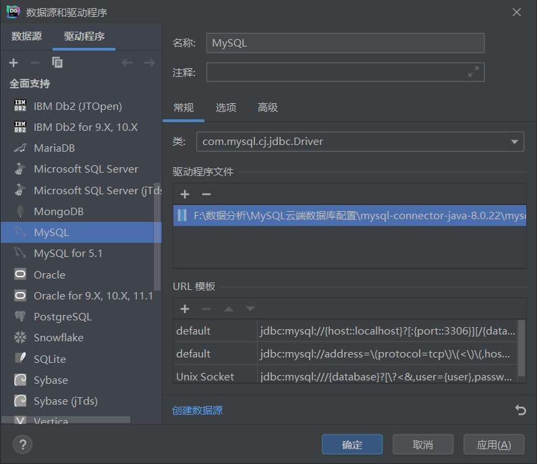Select the MySQL for 5.1 driver
Image resolution: width=537 pixels, height=464 pixels.
81,253
